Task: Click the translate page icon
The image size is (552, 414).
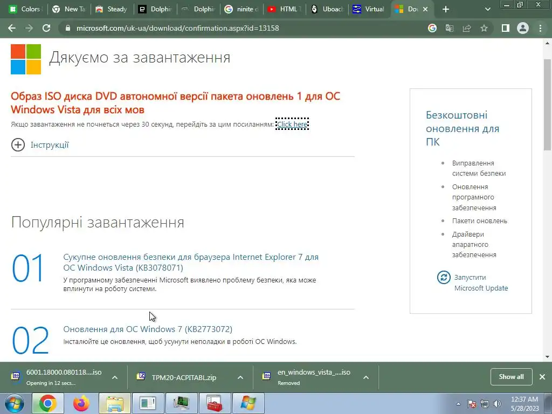Action: pyautogui.click(x=450, y=28)
